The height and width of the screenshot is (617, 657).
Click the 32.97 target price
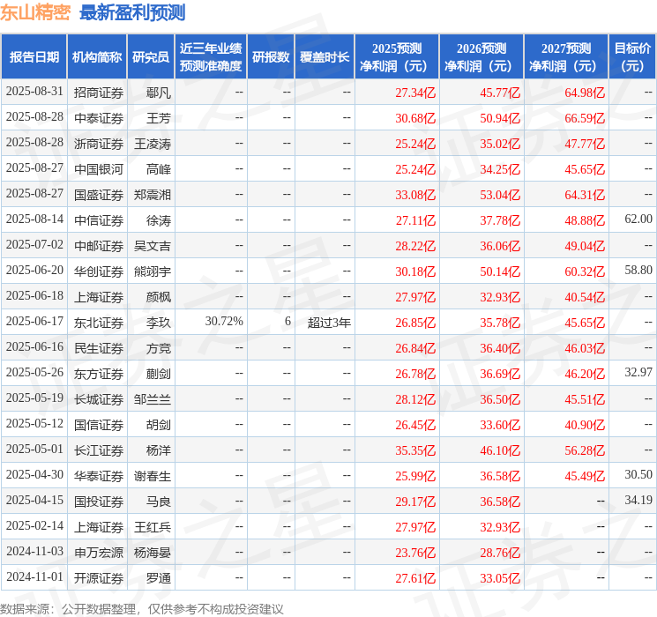tap(638, 372)
